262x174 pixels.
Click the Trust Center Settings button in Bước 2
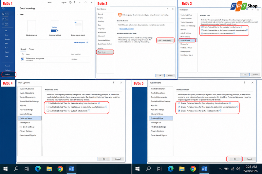pos(165,40)
